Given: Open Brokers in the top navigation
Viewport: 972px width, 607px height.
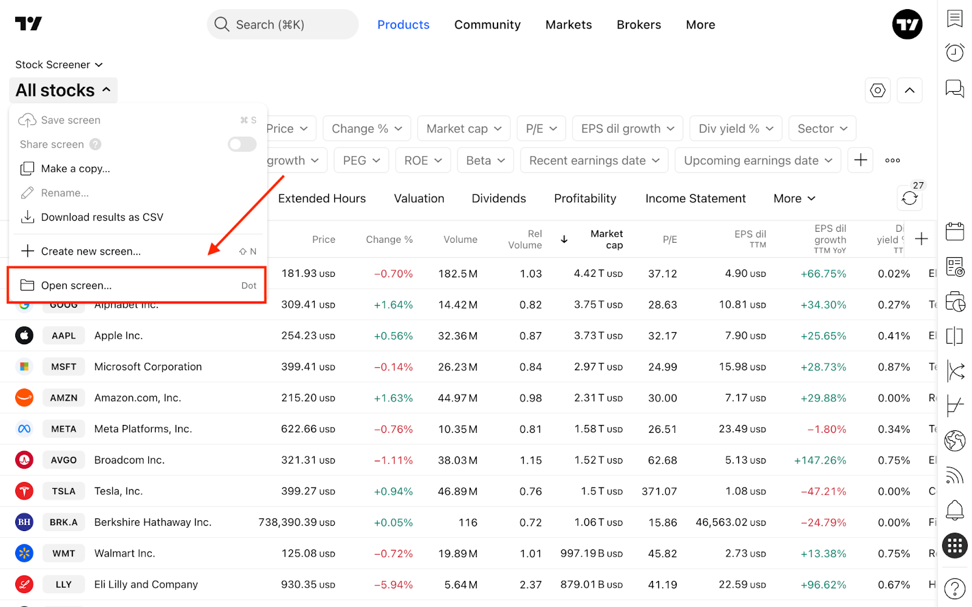Looking at the screenshot, I should [x=639, y=25].
